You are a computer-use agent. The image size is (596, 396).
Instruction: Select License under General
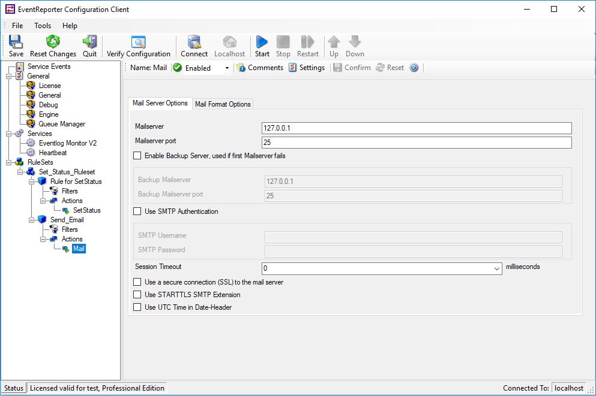point(49,86)
